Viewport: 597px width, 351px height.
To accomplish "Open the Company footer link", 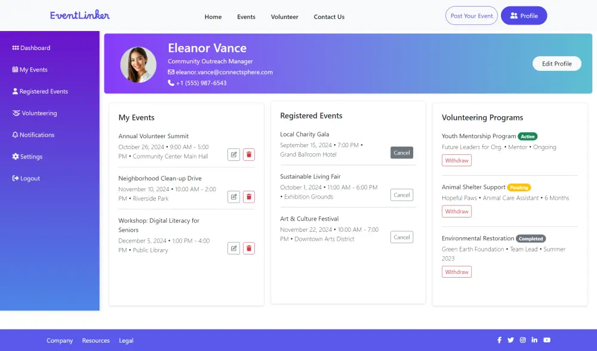I will [x=59, y=340].
